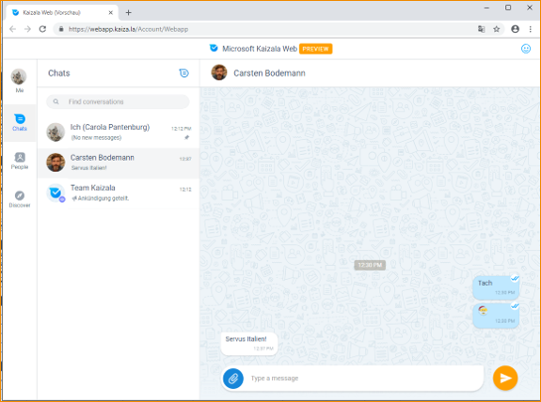Open the Team Kaizala conversation
Image resolution: width=541 pixels, height=402 pixels.
tap(119, 193)
